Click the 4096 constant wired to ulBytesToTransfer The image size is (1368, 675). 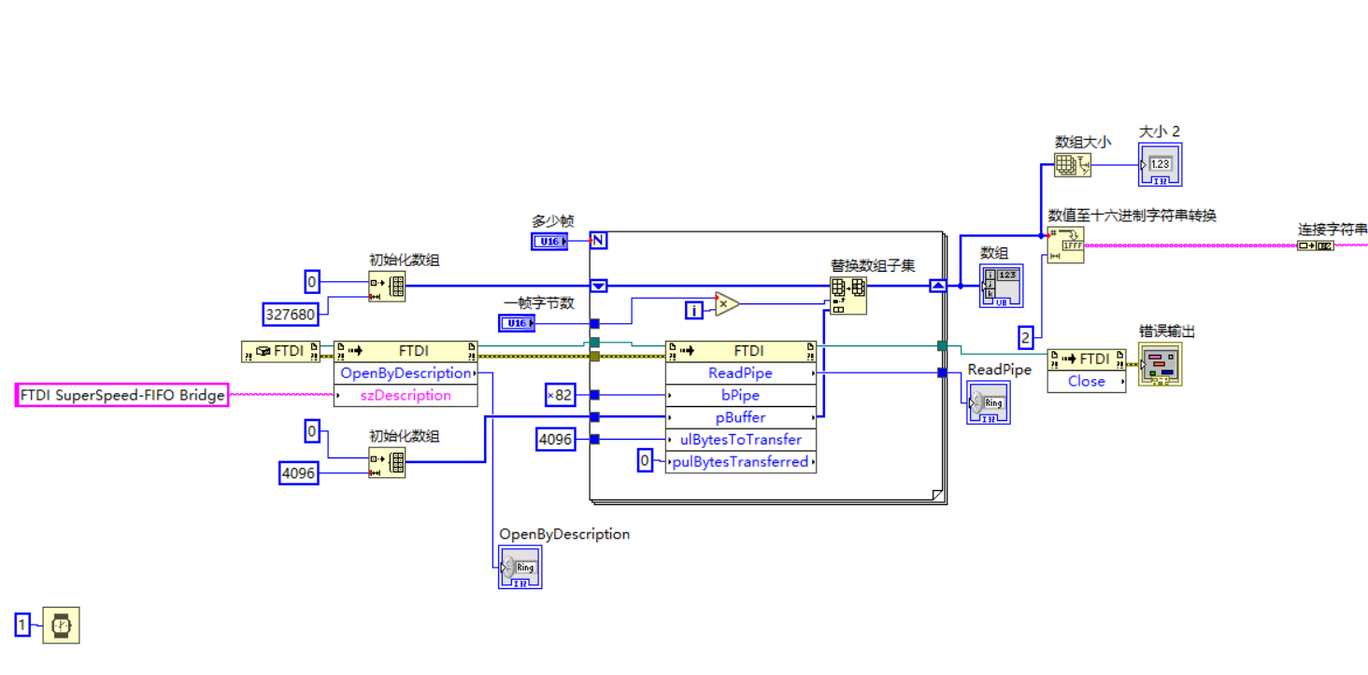(x=555, y=439)
